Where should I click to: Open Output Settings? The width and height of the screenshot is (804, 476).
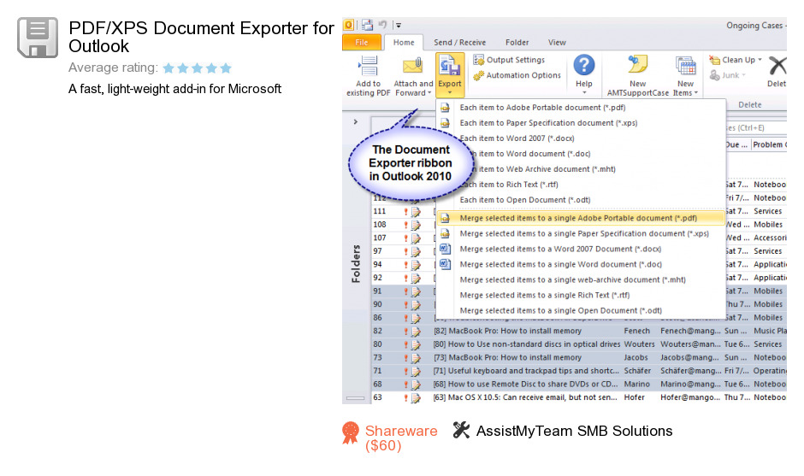[x=509, y=60]
